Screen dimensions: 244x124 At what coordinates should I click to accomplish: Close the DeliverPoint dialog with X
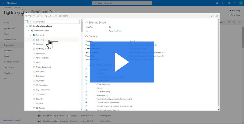click(217, 16)
